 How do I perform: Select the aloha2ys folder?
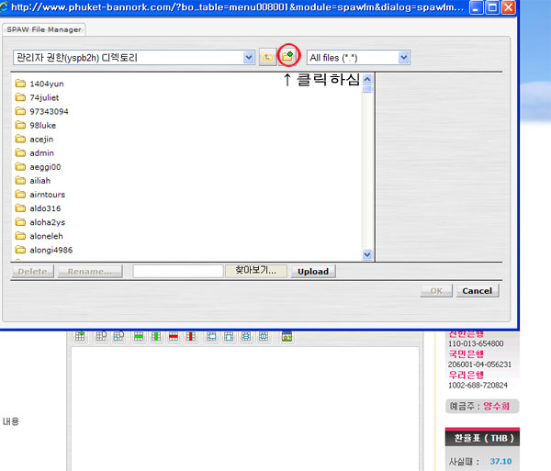tap(46, 222)
